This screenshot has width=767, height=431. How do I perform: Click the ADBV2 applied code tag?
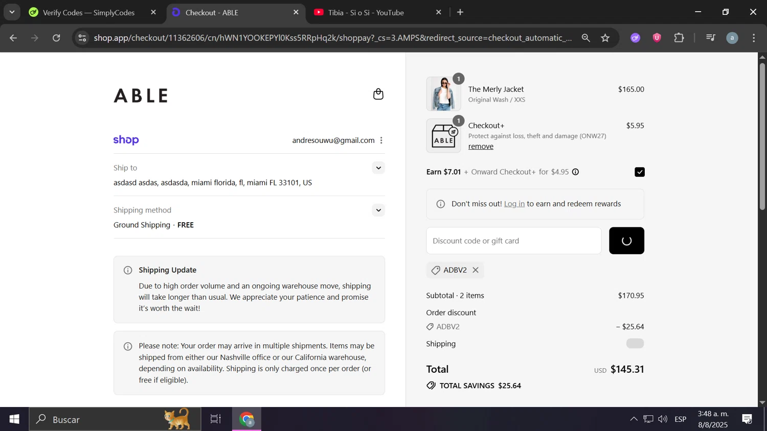click(x=455, y=270)
